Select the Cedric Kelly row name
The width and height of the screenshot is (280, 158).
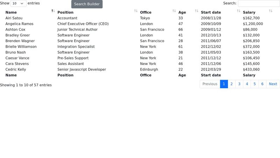tap(16, 70)
